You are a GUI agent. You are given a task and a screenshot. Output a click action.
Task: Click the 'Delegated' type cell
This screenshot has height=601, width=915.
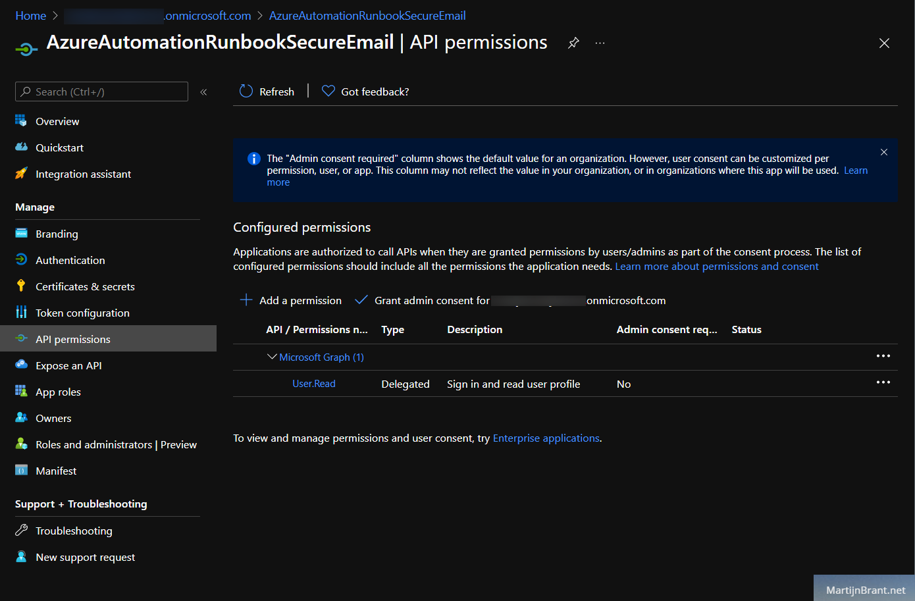coord(405,384)
